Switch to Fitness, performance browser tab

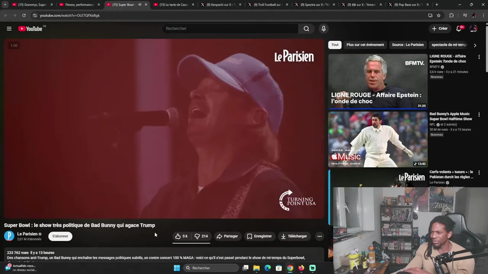click(79, 5)
